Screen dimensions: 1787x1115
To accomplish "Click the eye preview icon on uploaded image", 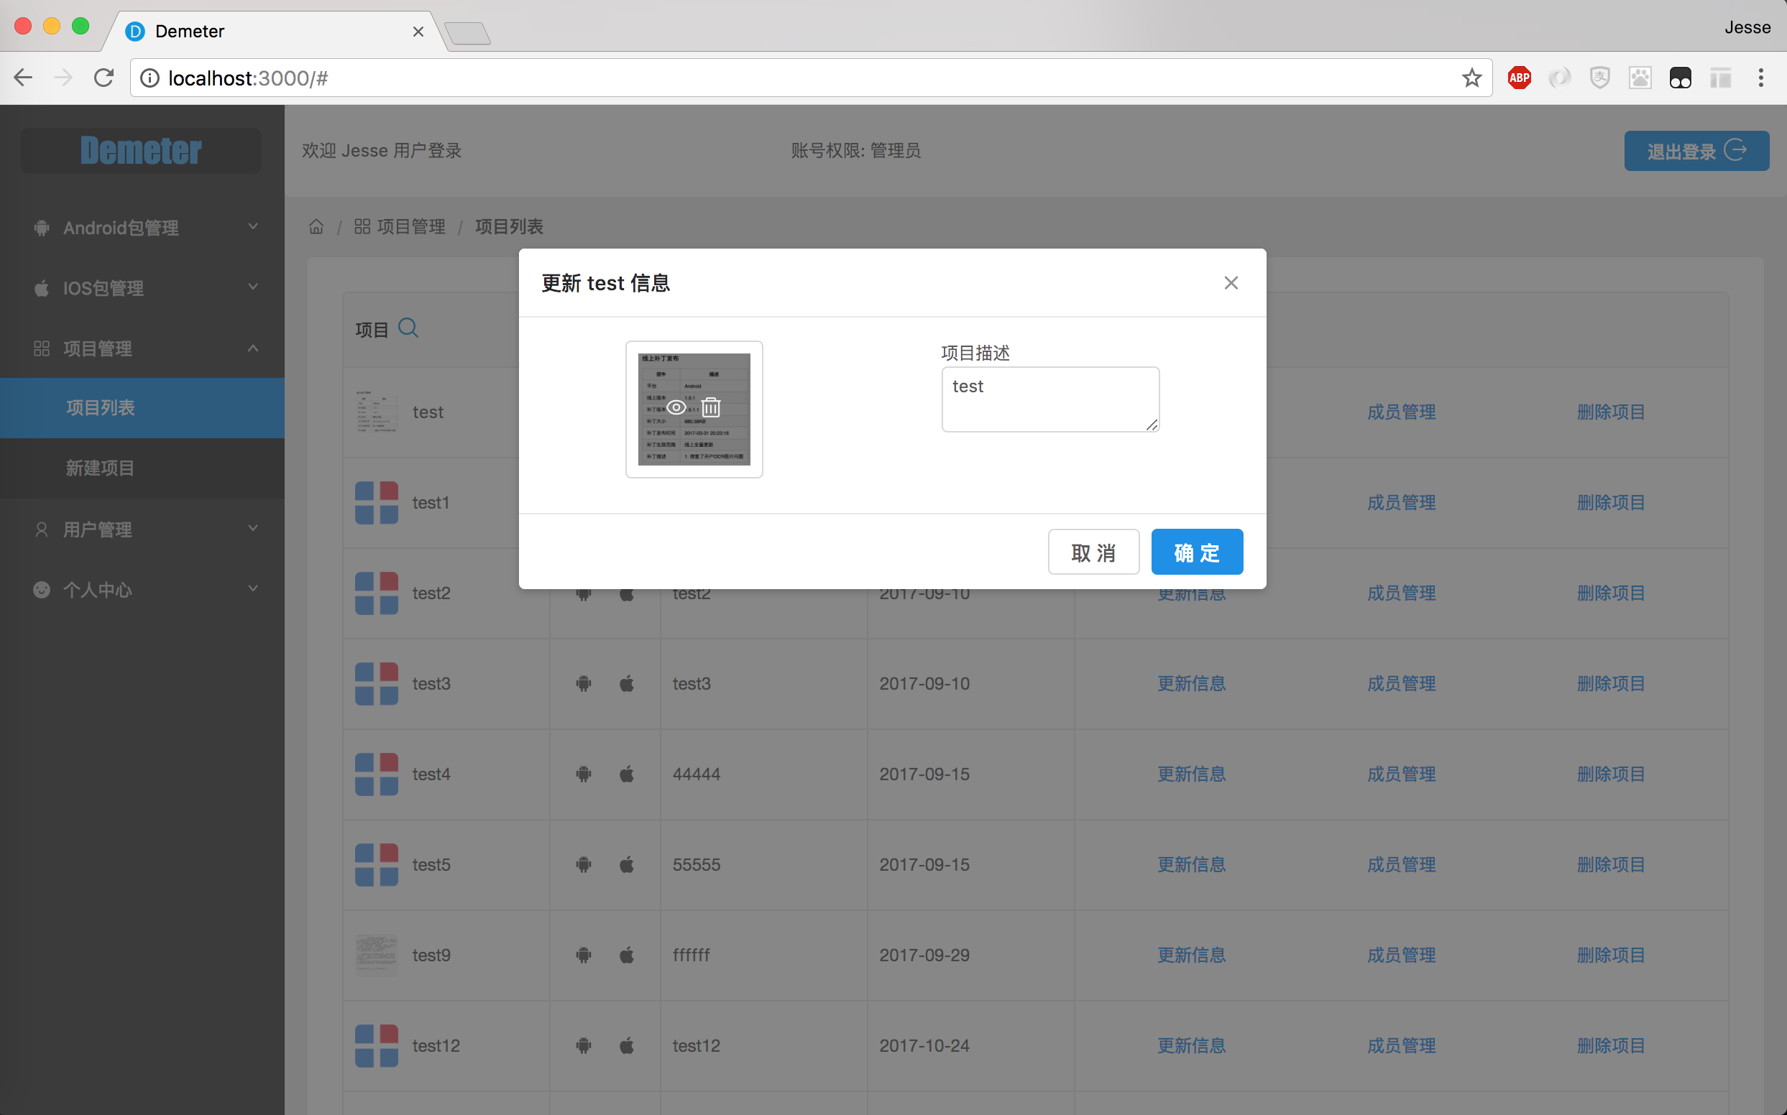I will (676, 407).
